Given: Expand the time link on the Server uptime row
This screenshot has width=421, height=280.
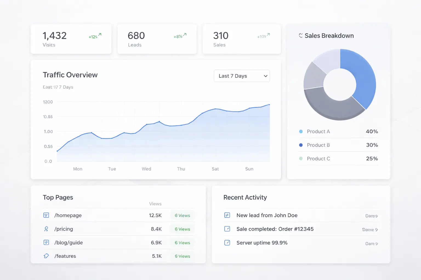Looking at the screenshot, I should click(371, 244).
